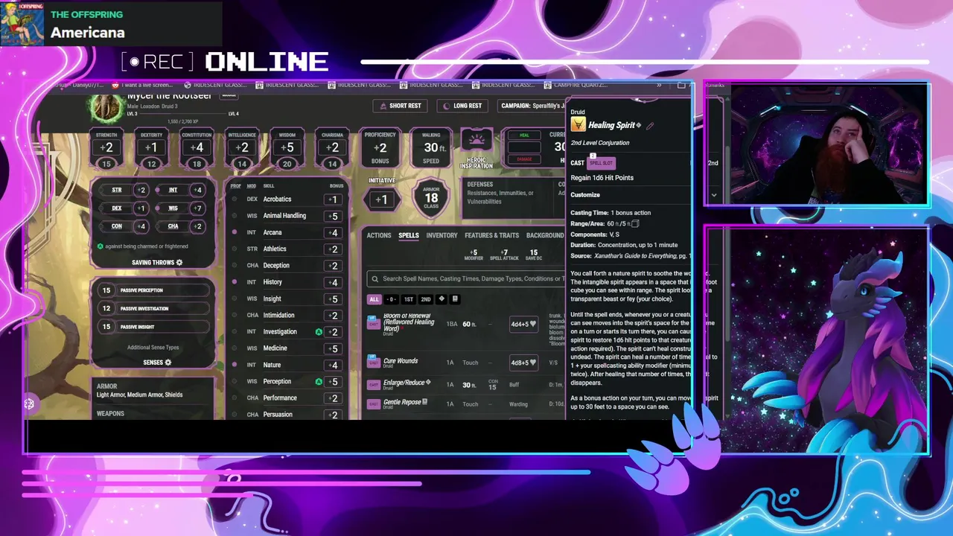Open the SPELLS tab

tap(409, 235)
